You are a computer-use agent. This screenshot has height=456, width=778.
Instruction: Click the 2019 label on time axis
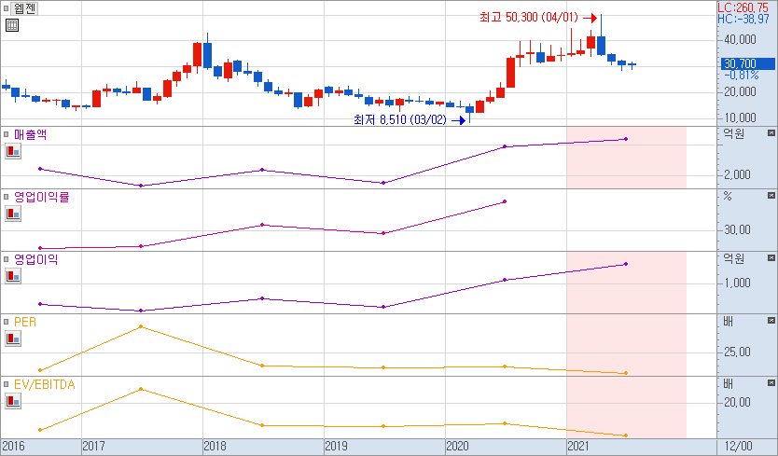coord(337,446)
